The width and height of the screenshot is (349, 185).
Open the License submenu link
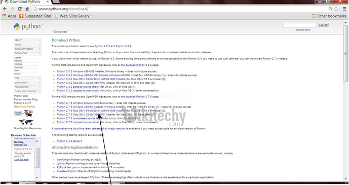(x=18, y=58)
